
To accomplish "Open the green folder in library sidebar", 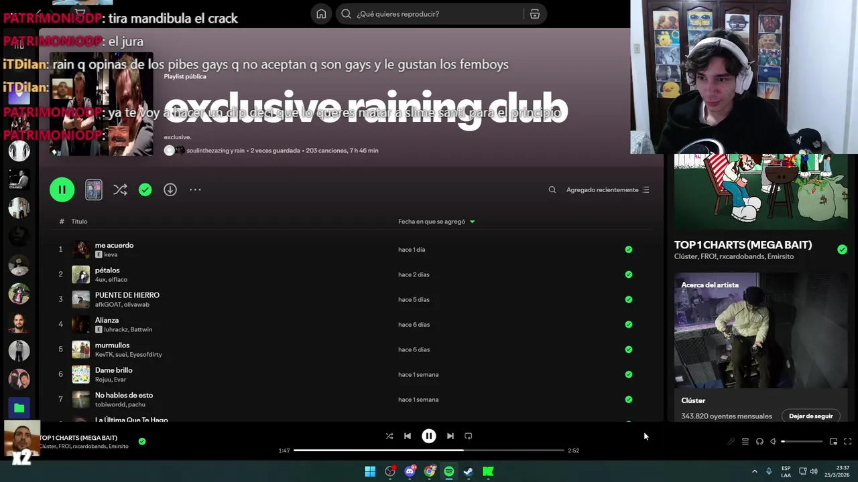I will point(19,408).
